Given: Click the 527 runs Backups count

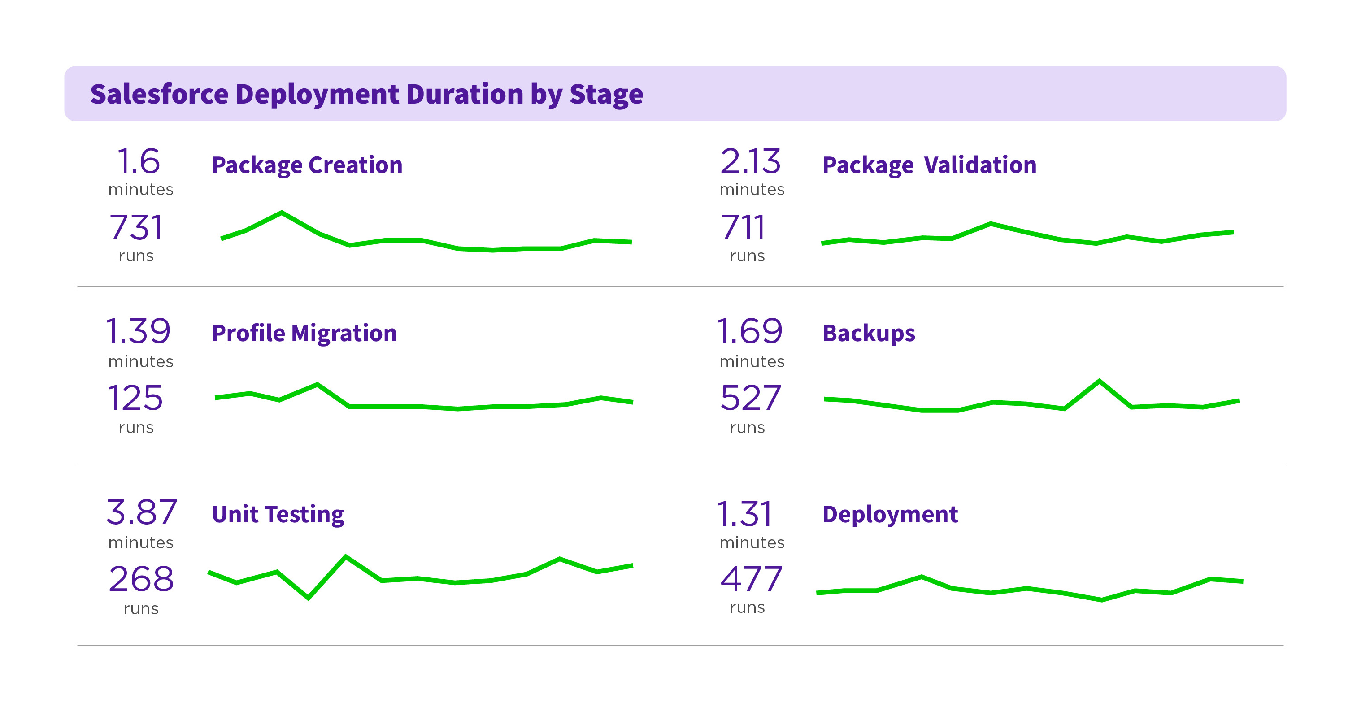Looking at the screenshot, I should coord(750,398).
